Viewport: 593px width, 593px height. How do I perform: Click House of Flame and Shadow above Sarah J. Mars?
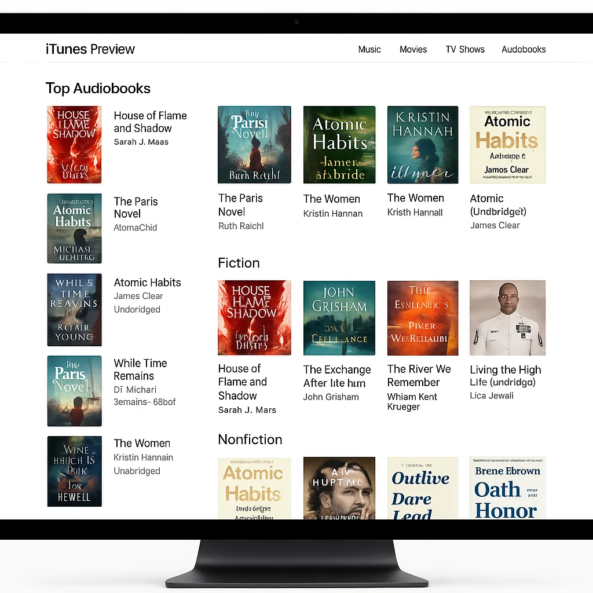tap(243, 382)
